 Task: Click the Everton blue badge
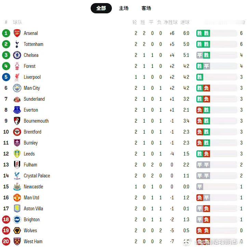coord(17,110)
